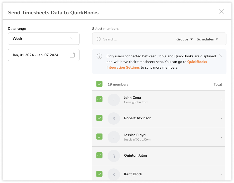Screen dimensions: 234x183
Task: Untick Jessica Floyd's checkbox
Action: click(99, 137)
